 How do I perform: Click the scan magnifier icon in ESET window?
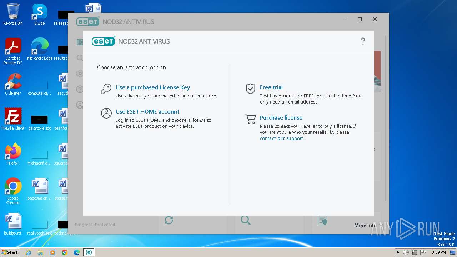(x=246, y=220)
